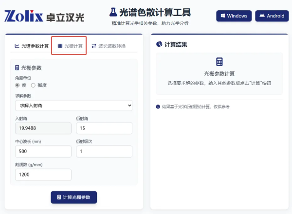Click the grid icon beside 光栅参数 heading
292x214 pixels.
pos(18,68)
